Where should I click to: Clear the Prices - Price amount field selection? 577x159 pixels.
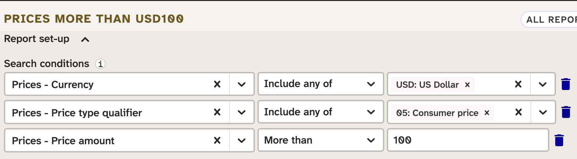point(217,141)
